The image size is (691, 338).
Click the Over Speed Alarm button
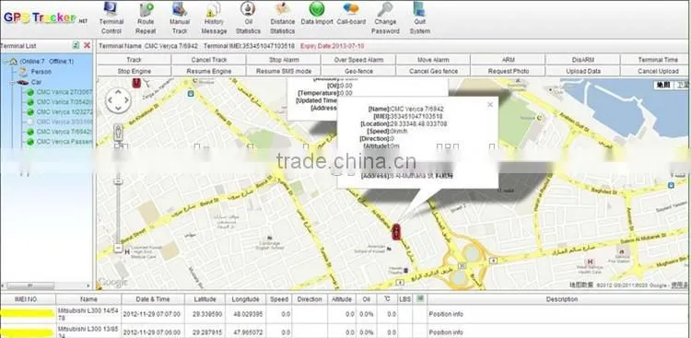[x=358, y=60]
